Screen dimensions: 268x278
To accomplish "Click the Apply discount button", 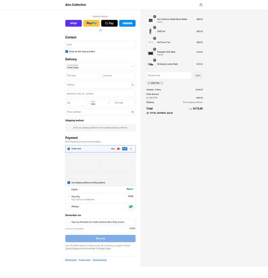I will [198, 75].
